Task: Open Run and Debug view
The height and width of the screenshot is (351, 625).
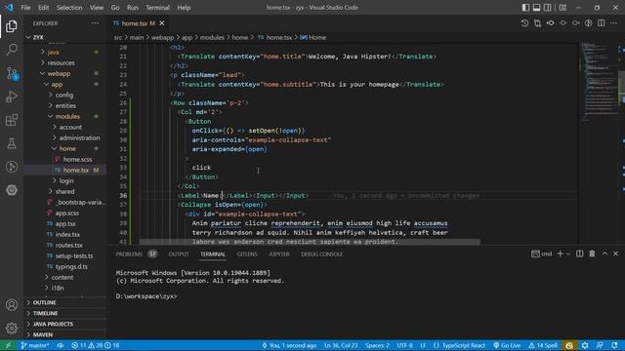Action: 12,97
